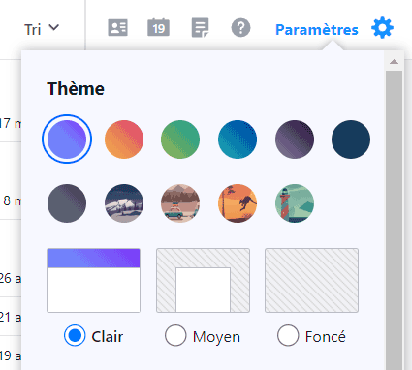The width and height of the screenshot is (412, 370).
Task: Click the Paramètres label
Action: coord(317,30)
